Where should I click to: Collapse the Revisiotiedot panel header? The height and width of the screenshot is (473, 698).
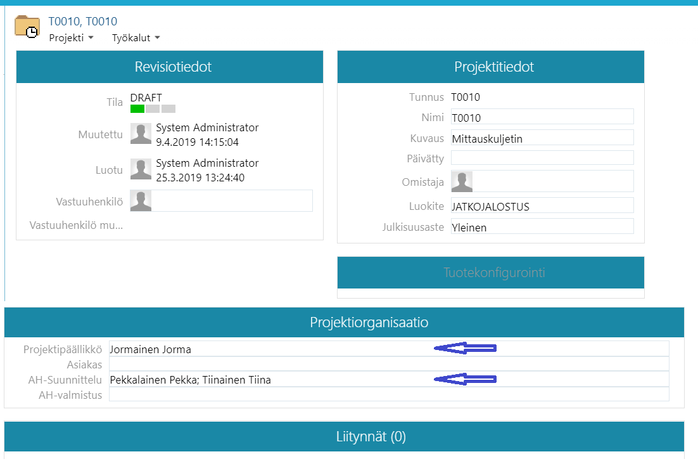pyautogui.click(x=170, y=67)
